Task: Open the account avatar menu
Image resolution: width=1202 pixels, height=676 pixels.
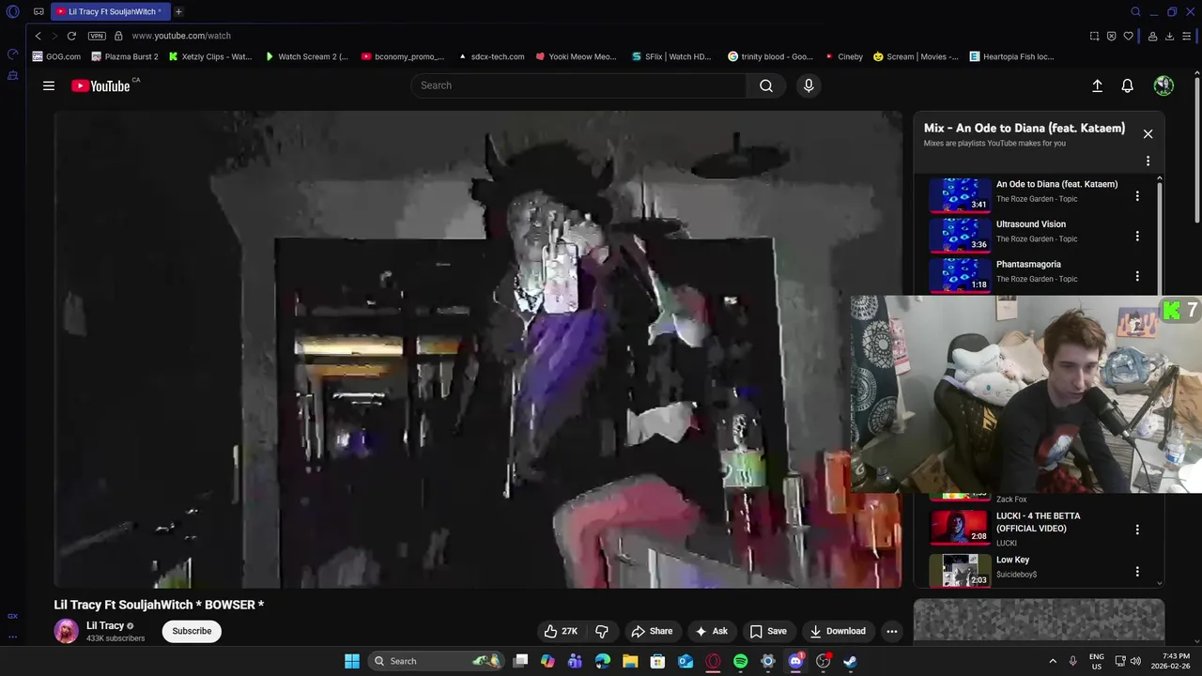Action: [1163, 85]
